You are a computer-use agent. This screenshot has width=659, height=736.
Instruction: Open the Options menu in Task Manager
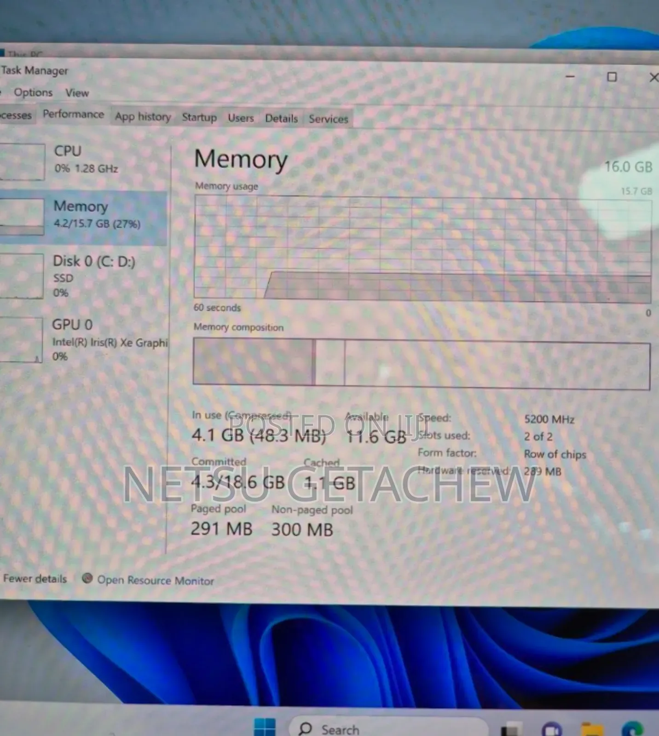tap(33, 92)
